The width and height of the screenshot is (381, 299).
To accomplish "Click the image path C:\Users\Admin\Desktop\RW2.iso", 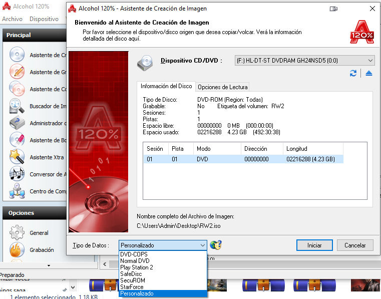I will coord(179,226).
